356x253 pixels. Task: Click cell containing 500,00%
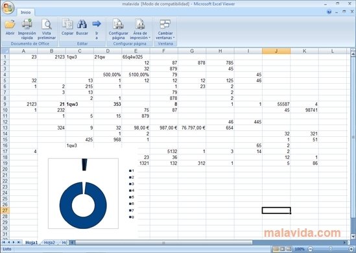click(x=108, y=75)
